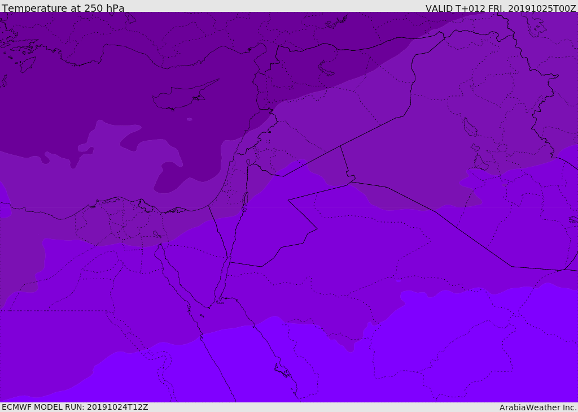Screen dimensions: 578x412
Task: Click the 'ECMWF MODEL RUN: 20191024T12Z' text
Action: [75, 407]
